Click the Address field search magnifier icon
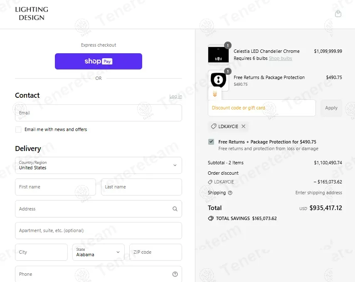This screenshot has width=355, height=282. point(175,209)
